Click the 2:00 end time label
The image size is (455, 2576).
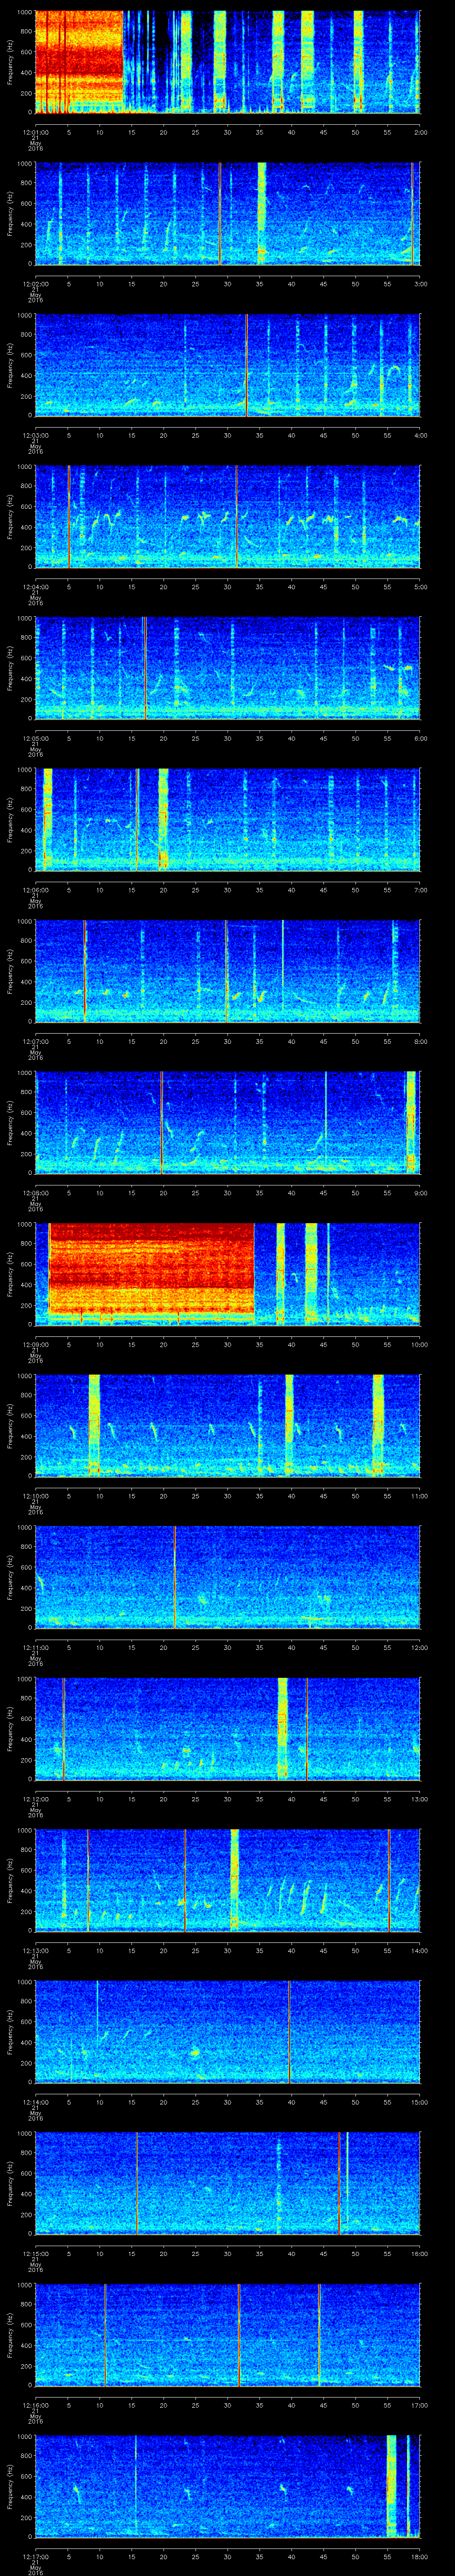point(421,132)
